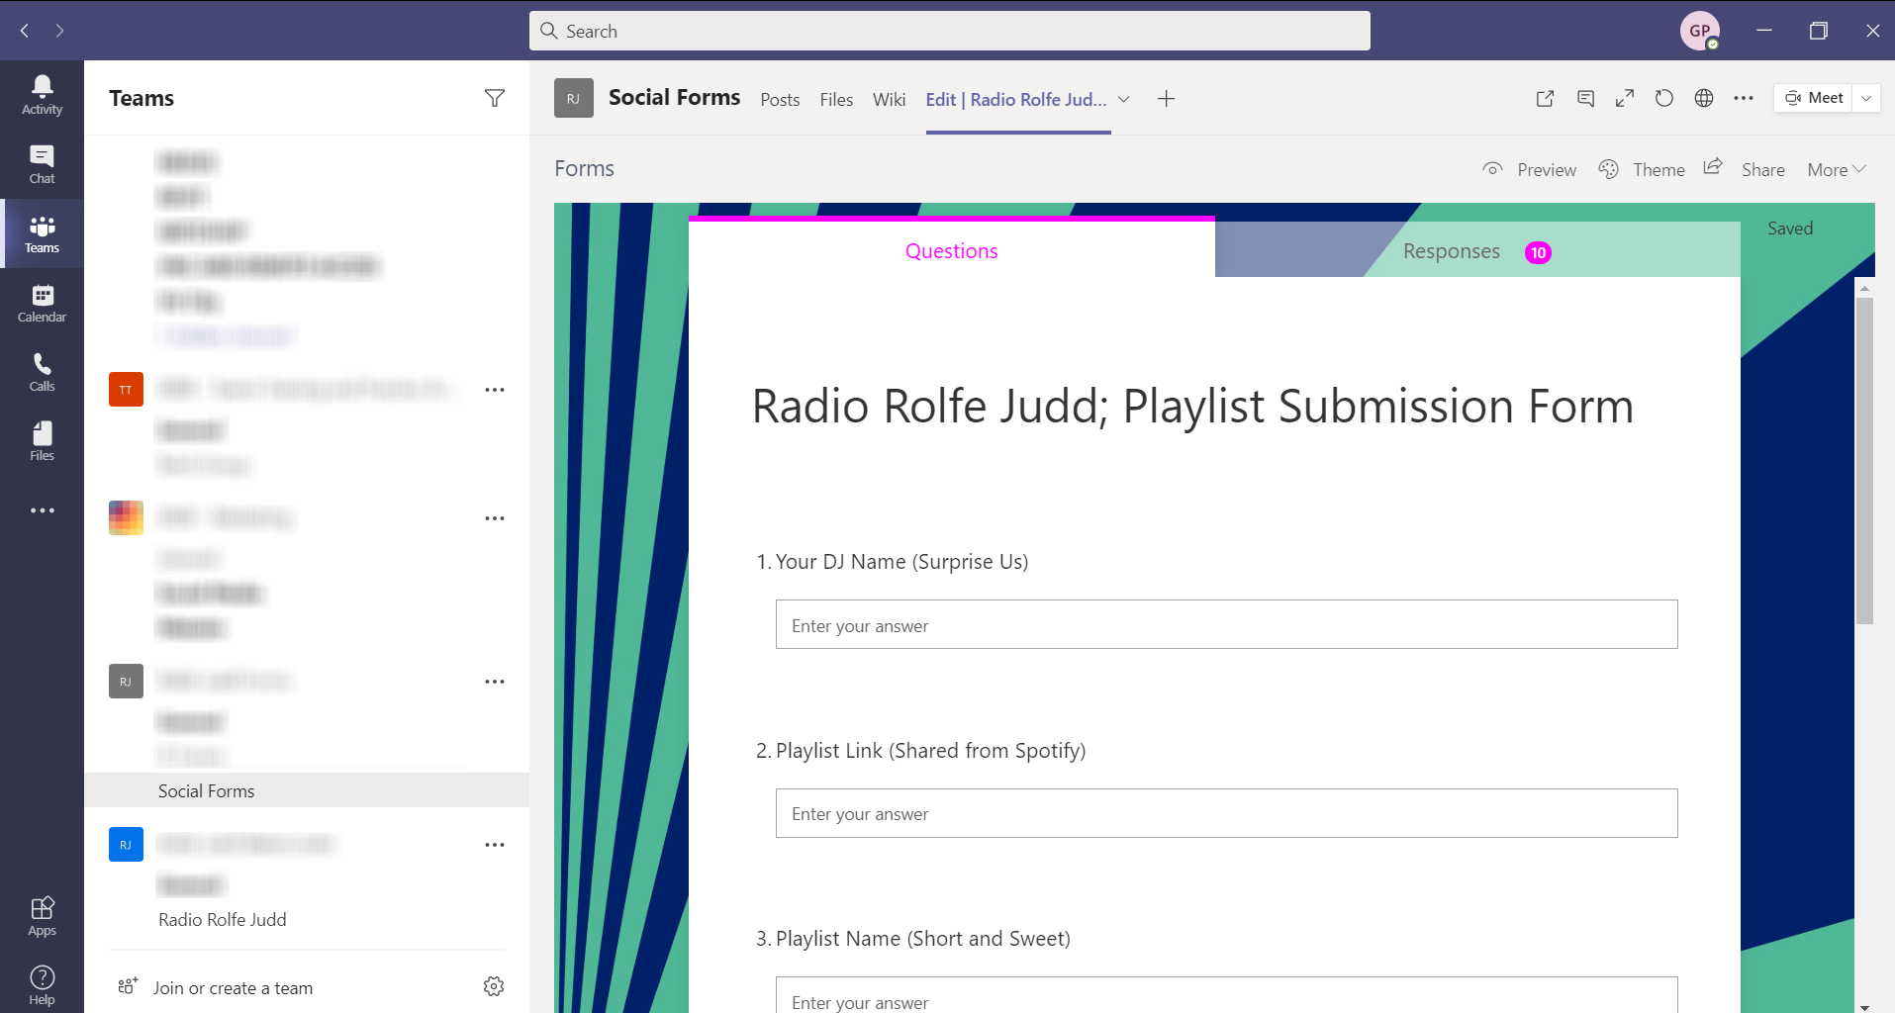
Task: Click the form vertical scrollbar thumb
Action: click(x=1864, y=461)
